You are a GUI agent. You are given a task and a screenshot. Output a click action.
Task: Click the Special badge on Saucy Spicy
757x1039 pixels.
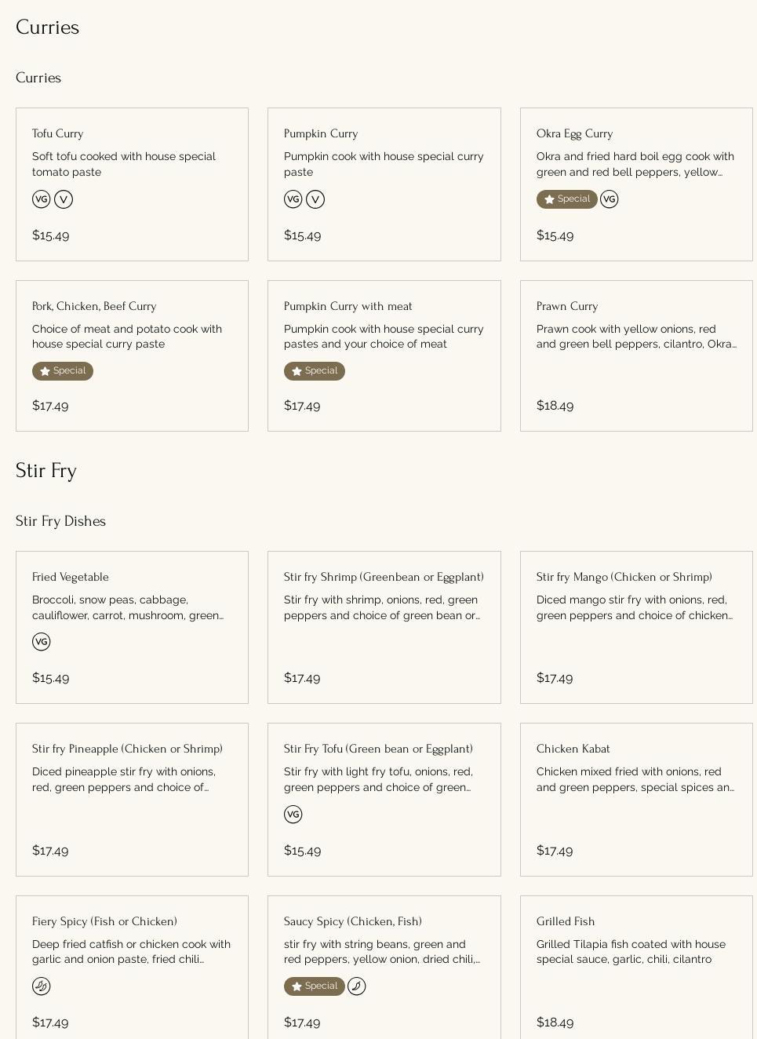pyautogui.click(x=315, y=986)
